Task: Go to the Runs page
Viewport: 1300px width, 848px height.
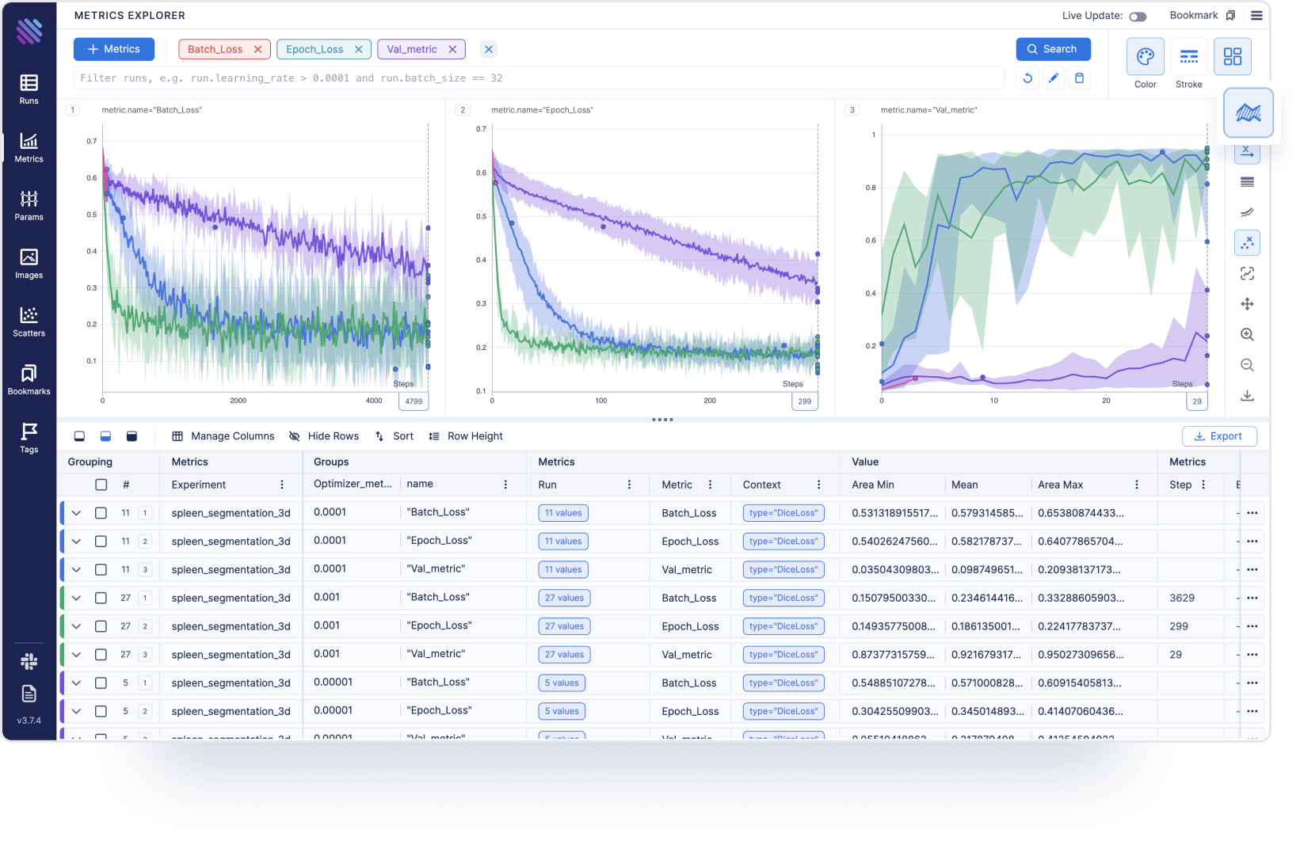Action: click(29, 89)
